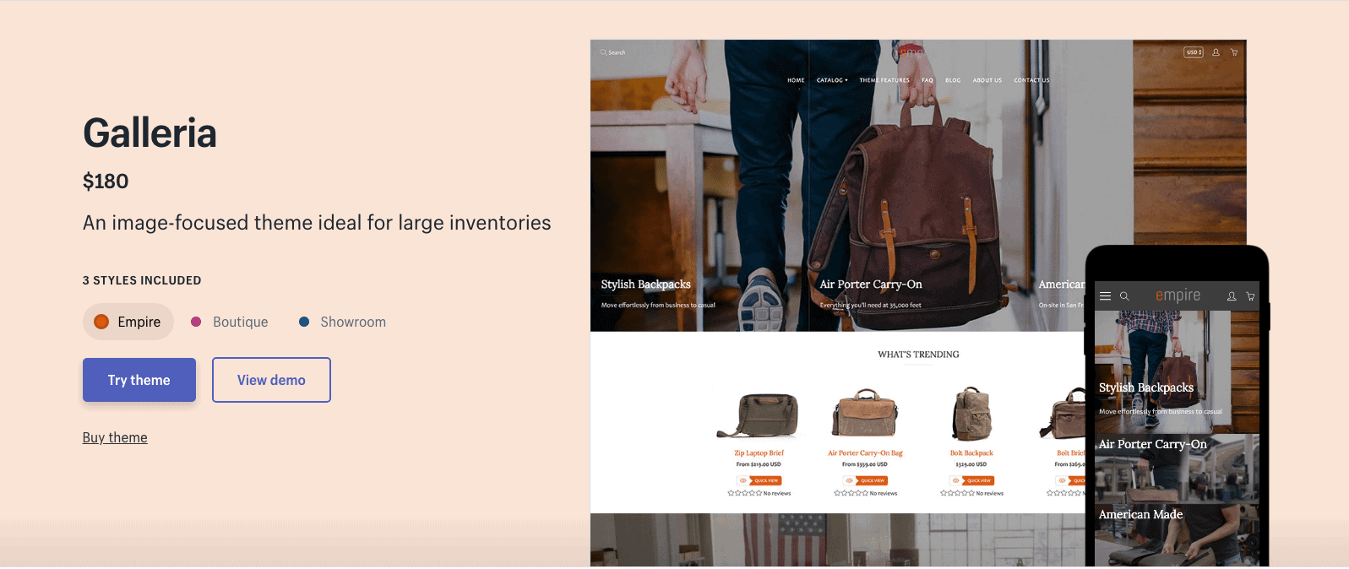
Task: Click the cart icon in mobile preview
Action: 1250,296
